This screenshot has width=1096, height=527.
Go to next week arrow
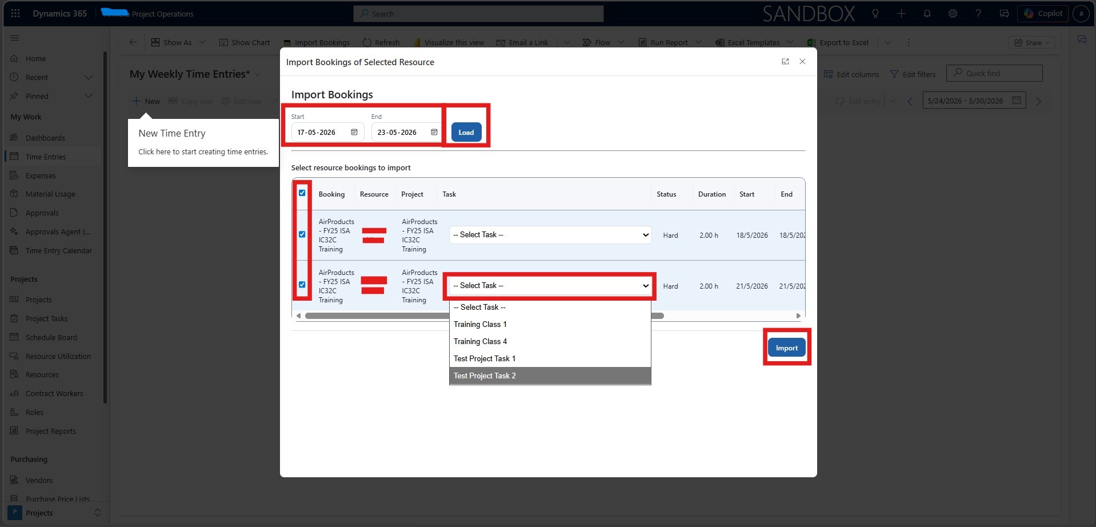point(1039,101)
